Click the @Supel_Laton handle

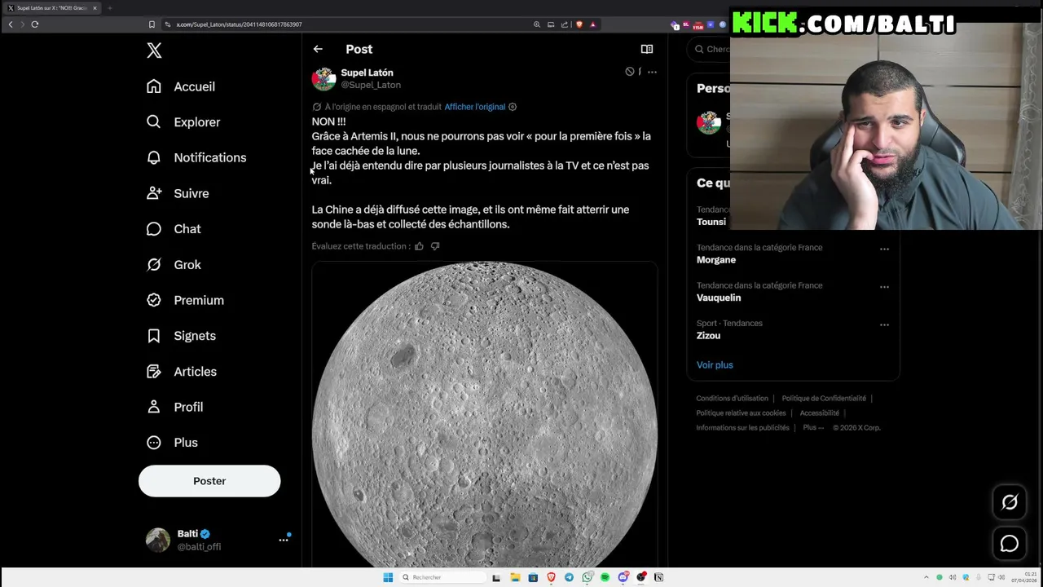pos(371,85)
